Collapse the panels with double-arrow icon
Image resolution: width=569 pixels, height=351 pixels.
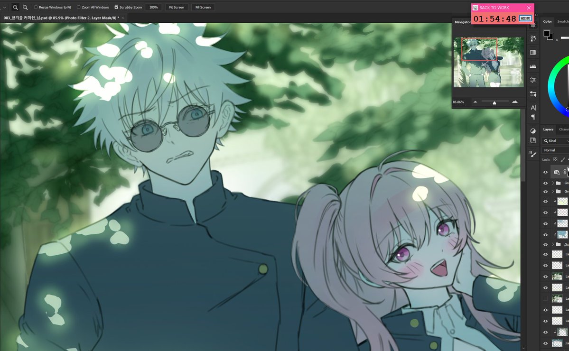(x=536, y=15)
